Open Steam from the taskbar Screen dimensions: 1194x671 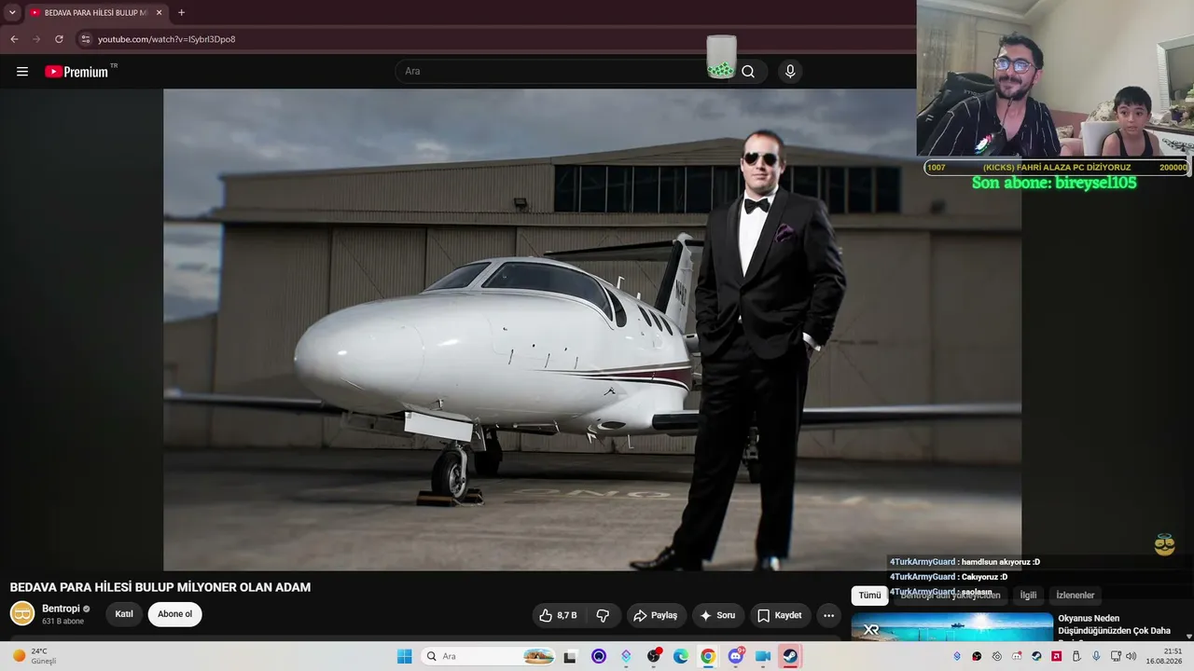pos(790,656)
